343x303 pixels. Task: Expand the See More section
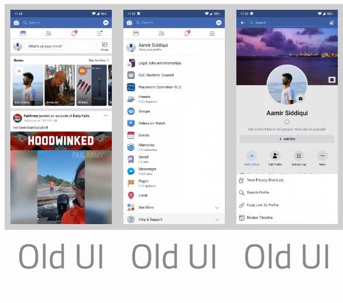pos(174,207)
